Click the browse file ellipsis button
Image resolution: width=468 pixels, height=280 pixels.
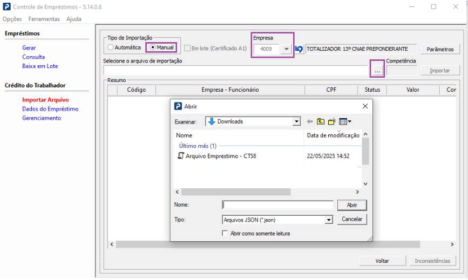tap(377, 71)
